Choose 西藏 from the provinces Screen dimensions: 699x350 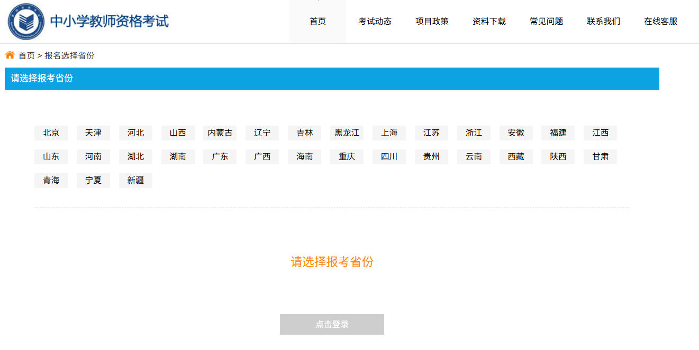click(516, 157)
